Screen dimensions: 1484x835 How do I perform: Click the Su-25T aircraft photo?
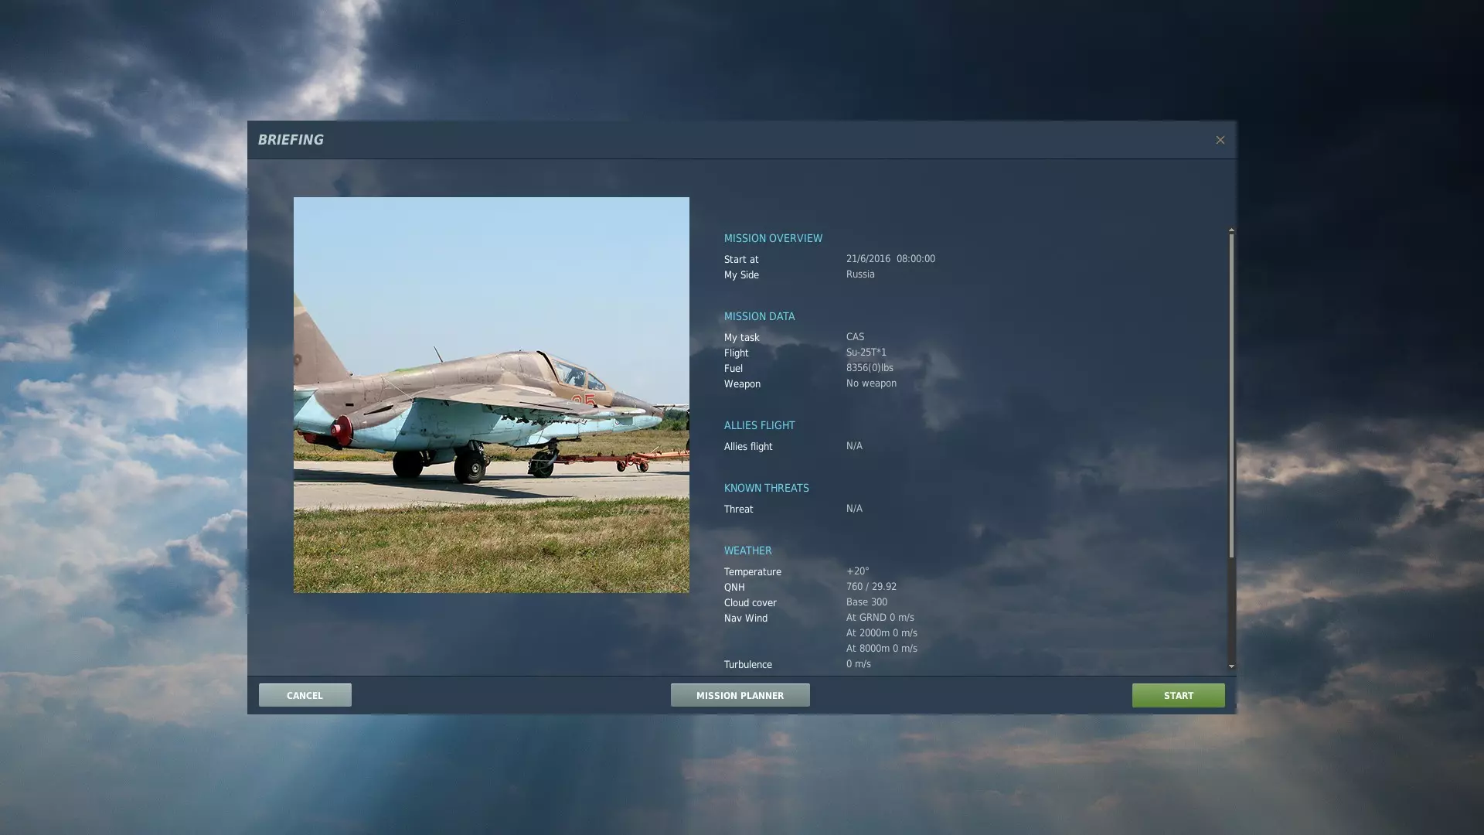coord(491,395)
